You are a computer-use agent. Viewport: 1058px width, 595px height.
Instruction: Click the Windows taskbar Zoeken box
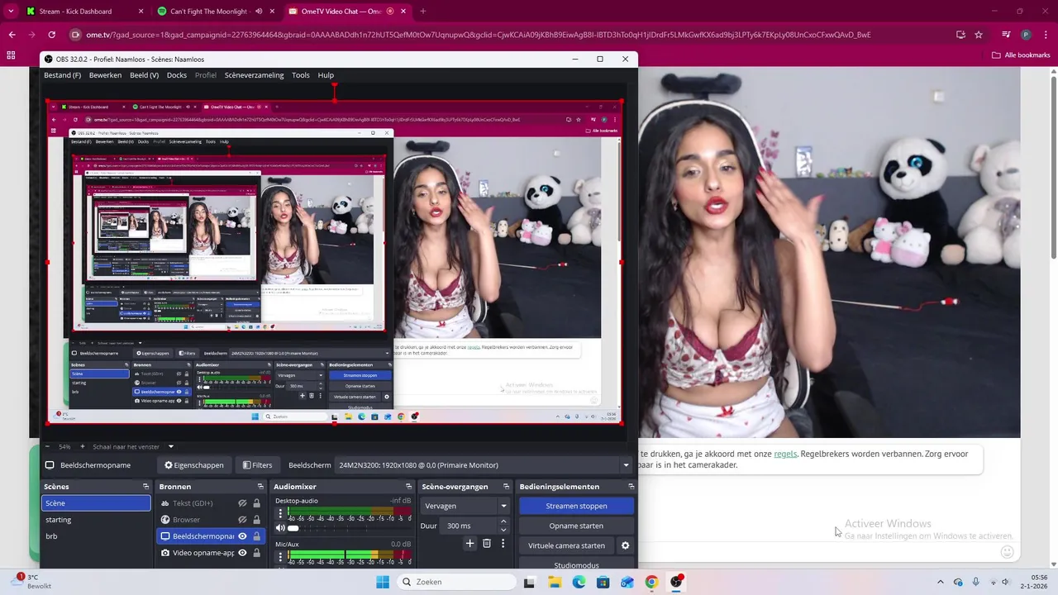(456, 582)
